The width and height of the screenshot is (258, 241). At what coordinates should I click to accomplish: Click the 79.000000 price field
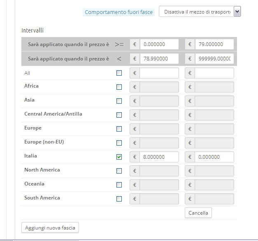(214, 44)
